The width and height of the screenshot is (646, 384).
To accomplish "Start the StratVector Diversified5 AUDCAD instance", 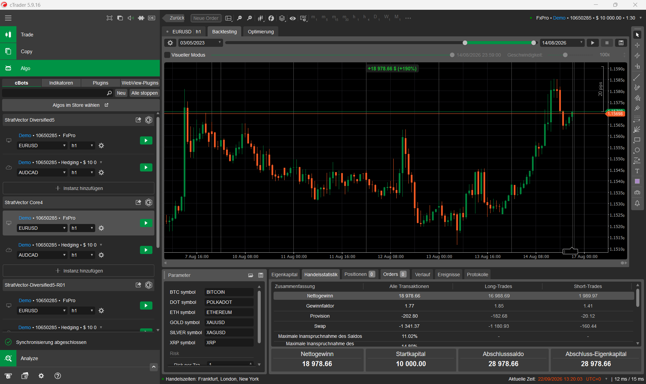I will tap(146, 167).
